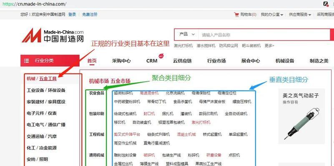Select the 行业市场 tab

[216, 61]
